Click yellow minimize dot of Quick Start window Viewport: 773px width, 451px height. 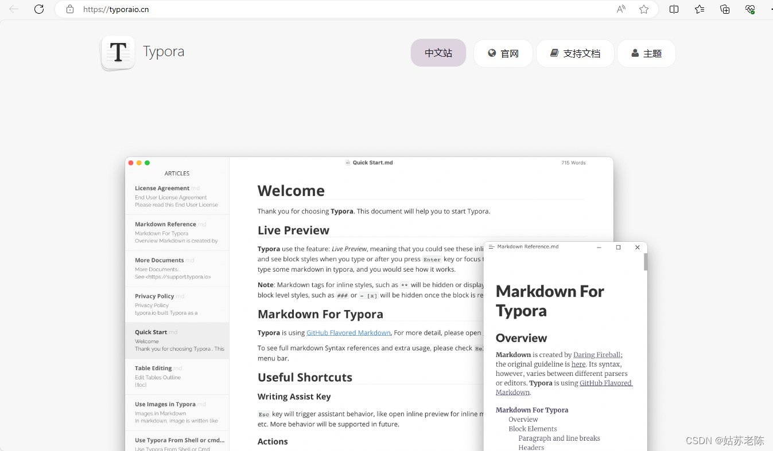pyautogui.click(x=139, y=163)
